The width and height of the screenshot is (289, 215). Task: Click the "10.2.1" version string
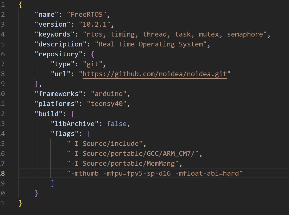click(95, 24)
